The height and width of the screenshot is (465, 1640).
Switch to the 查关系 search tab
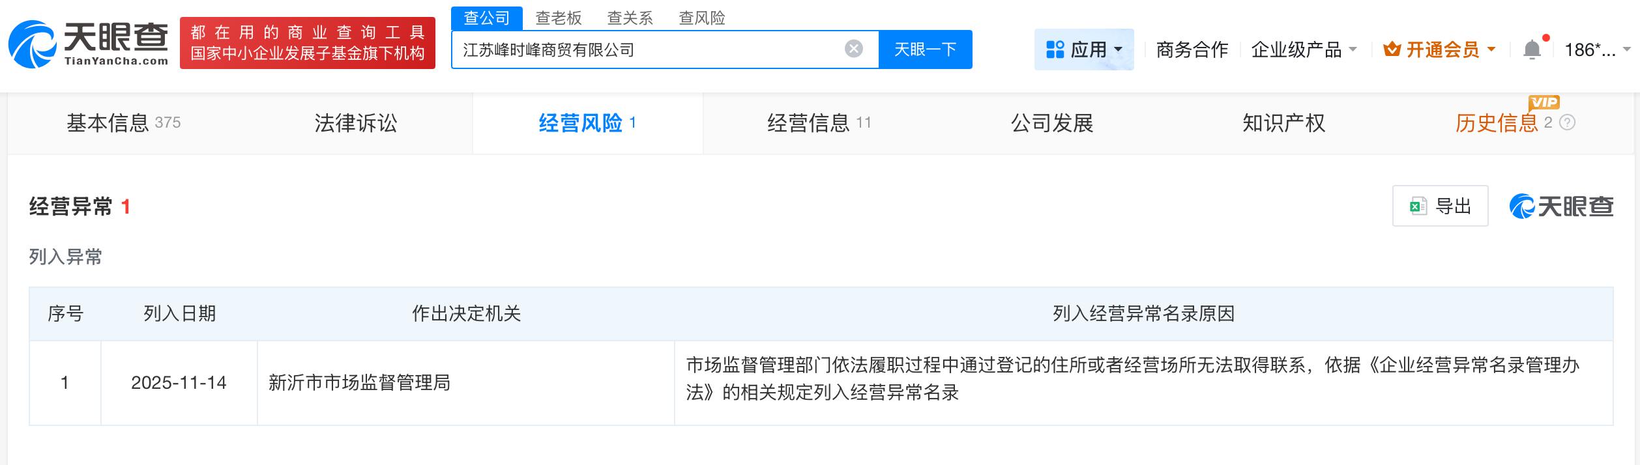coord(630,18)
